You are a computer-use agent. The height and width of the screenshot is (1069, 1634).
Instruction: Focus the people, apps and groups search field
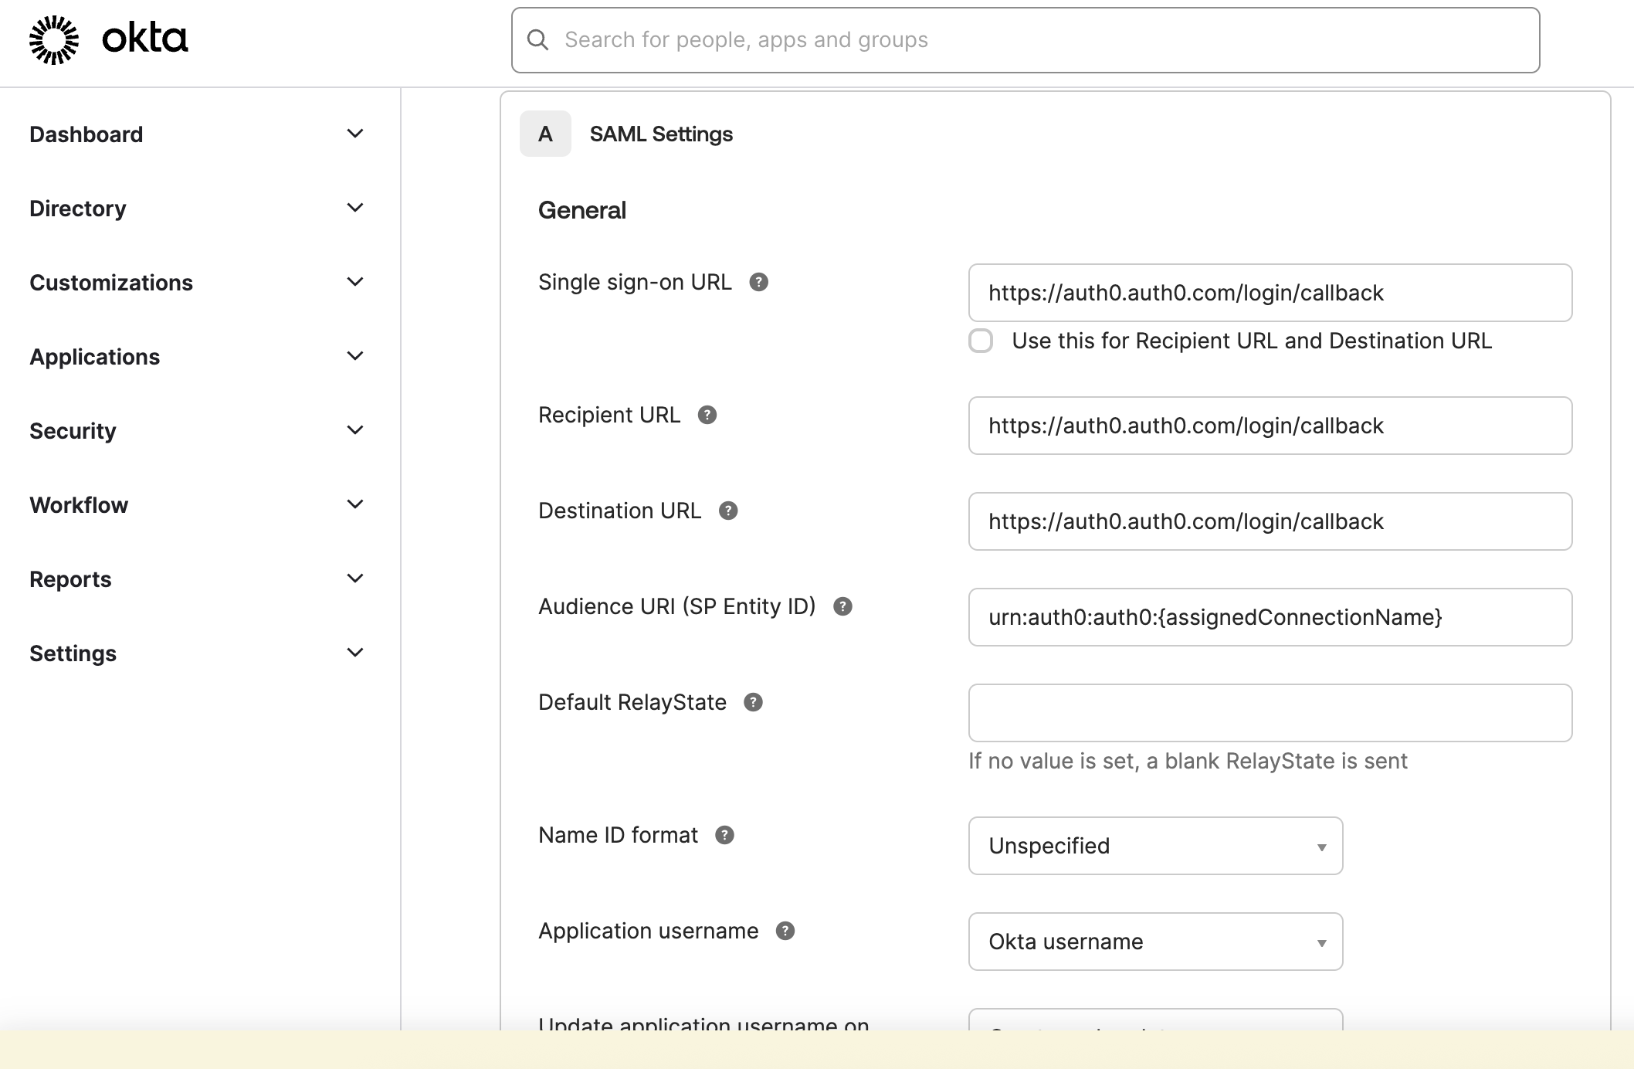click(1025, 40)
